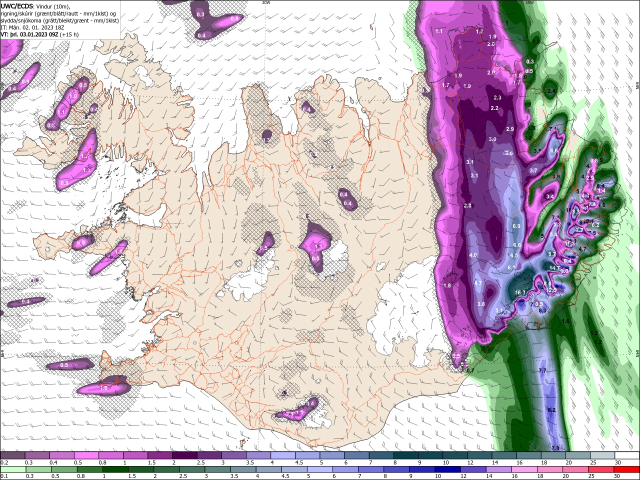640x480 pixels.
Task: Click the snow scale swatch between 25 and 30
Action: point(602,455)
